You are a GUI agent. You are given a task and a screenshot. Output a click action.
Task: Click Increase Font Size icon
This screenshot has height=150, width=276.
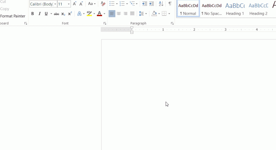(x=75, y=4)
